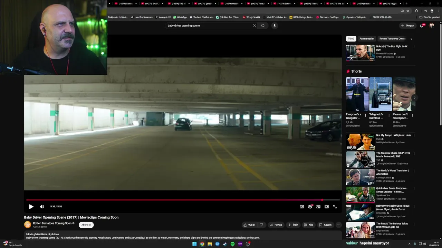Open a new browser tab

click(x=406, y=3)
